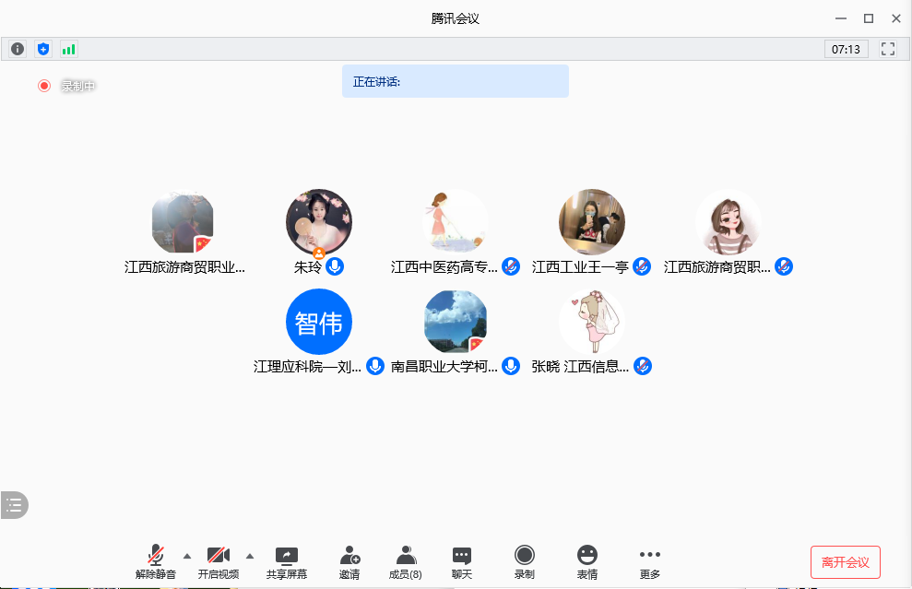Click the name label 南昌职业大学柯...
912x589 pixels.
pos(444,367)
